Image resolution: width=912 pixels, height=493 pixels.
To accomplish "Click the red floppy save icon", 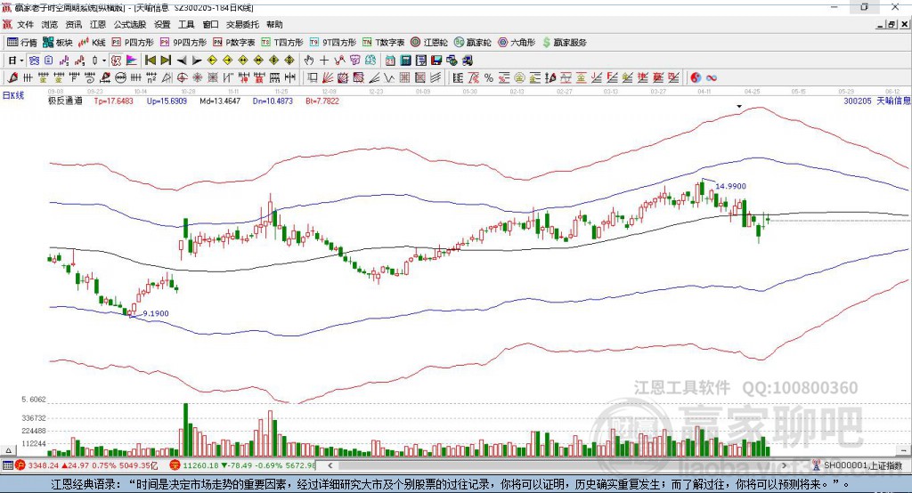I will (436, 61).
